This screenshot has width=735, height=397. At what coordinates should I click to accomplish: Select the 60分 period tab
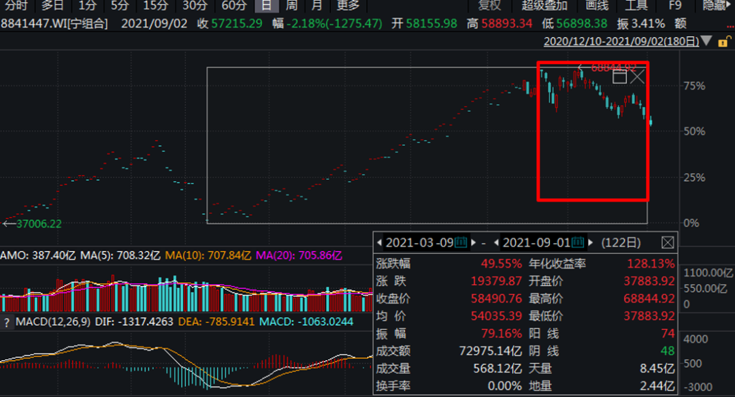pyautogui.click(x=234, y=5)
